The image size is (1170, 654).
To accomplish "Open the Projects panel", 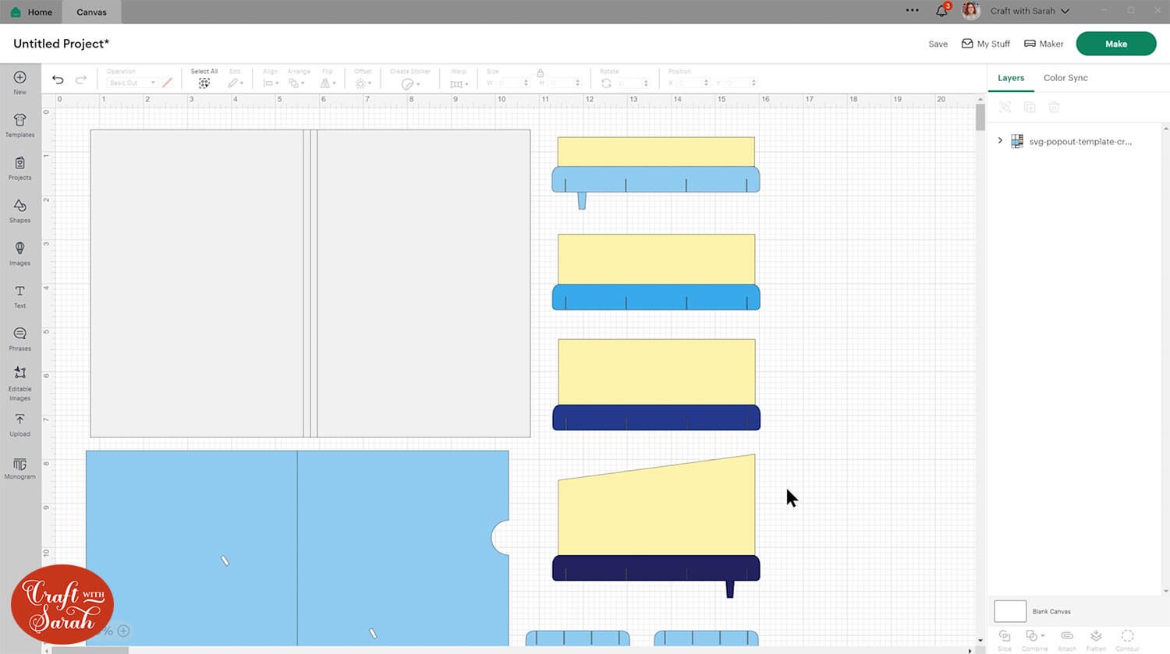I will pyautogui.click(x=19, y=168).
